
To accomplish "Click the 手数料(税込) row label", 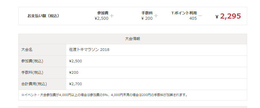I will point(32,73).
